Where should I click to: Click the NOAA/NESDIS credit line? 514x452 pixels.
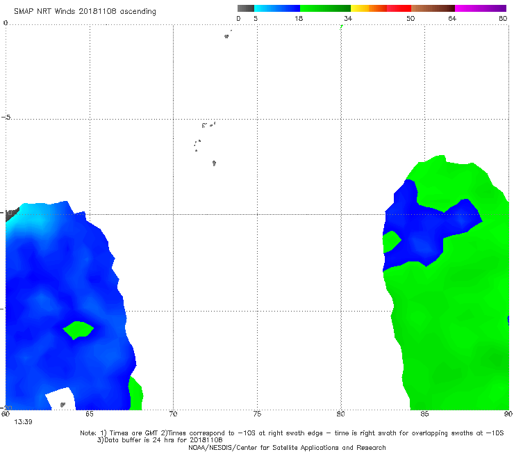tap(287, 447)
